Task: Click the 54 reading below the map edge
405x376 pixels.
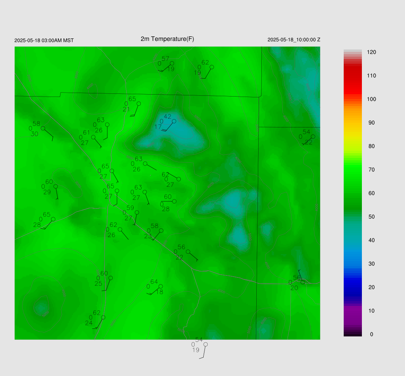Action: 199,340
